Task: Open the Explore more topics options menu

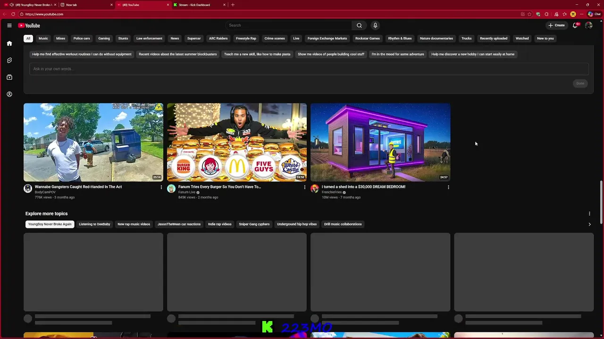Action: (589, 214)
